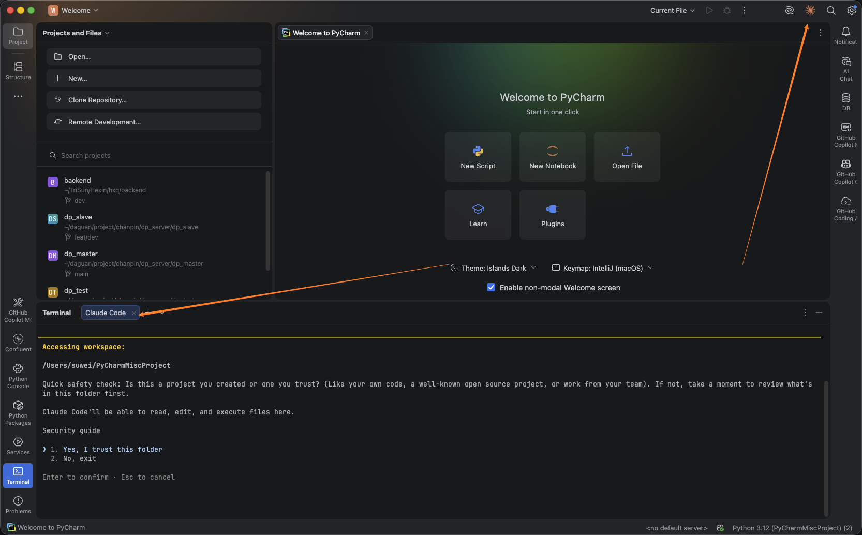Open the Services tool window
This screenshot has width=862, height=535.
tap(18, 446)
